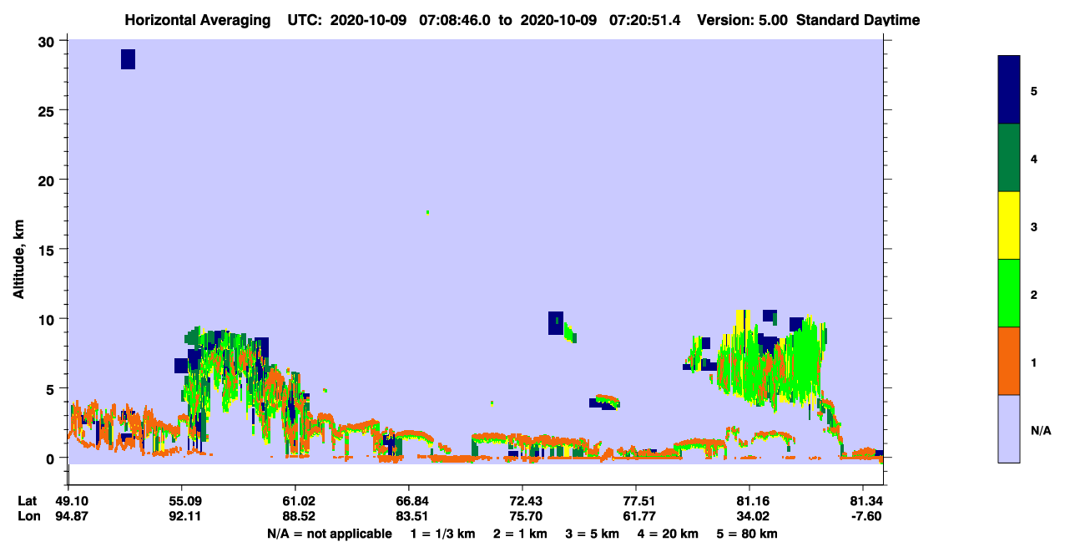Click the 'Lon' row label
Screen dimensions: 1085x557
coord(28,516)
